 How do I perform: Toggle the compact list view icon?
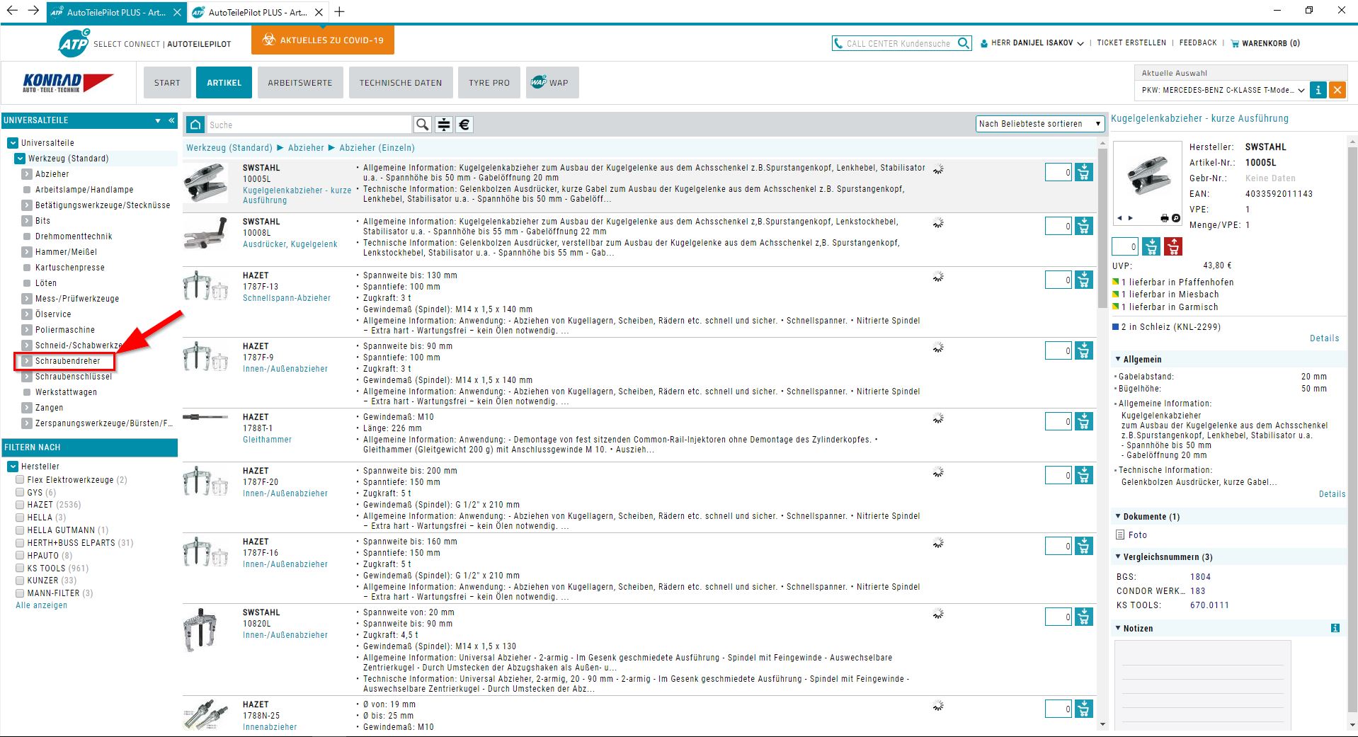443,125
